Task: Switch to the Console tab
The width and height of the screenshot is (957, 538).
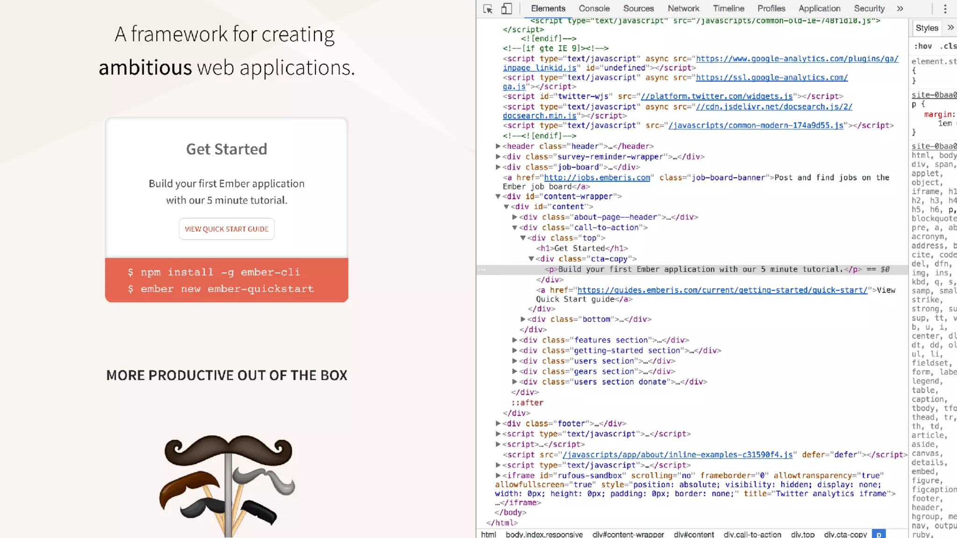Action: coord(594,8)
